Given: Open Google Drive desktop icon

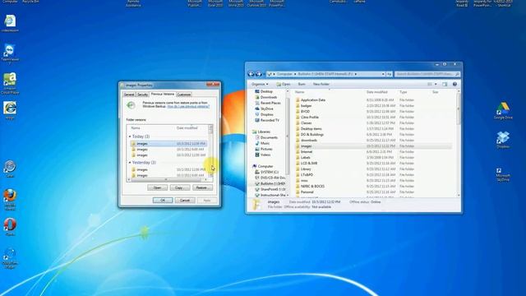Looking at the screenshot, I should point(503,111).
